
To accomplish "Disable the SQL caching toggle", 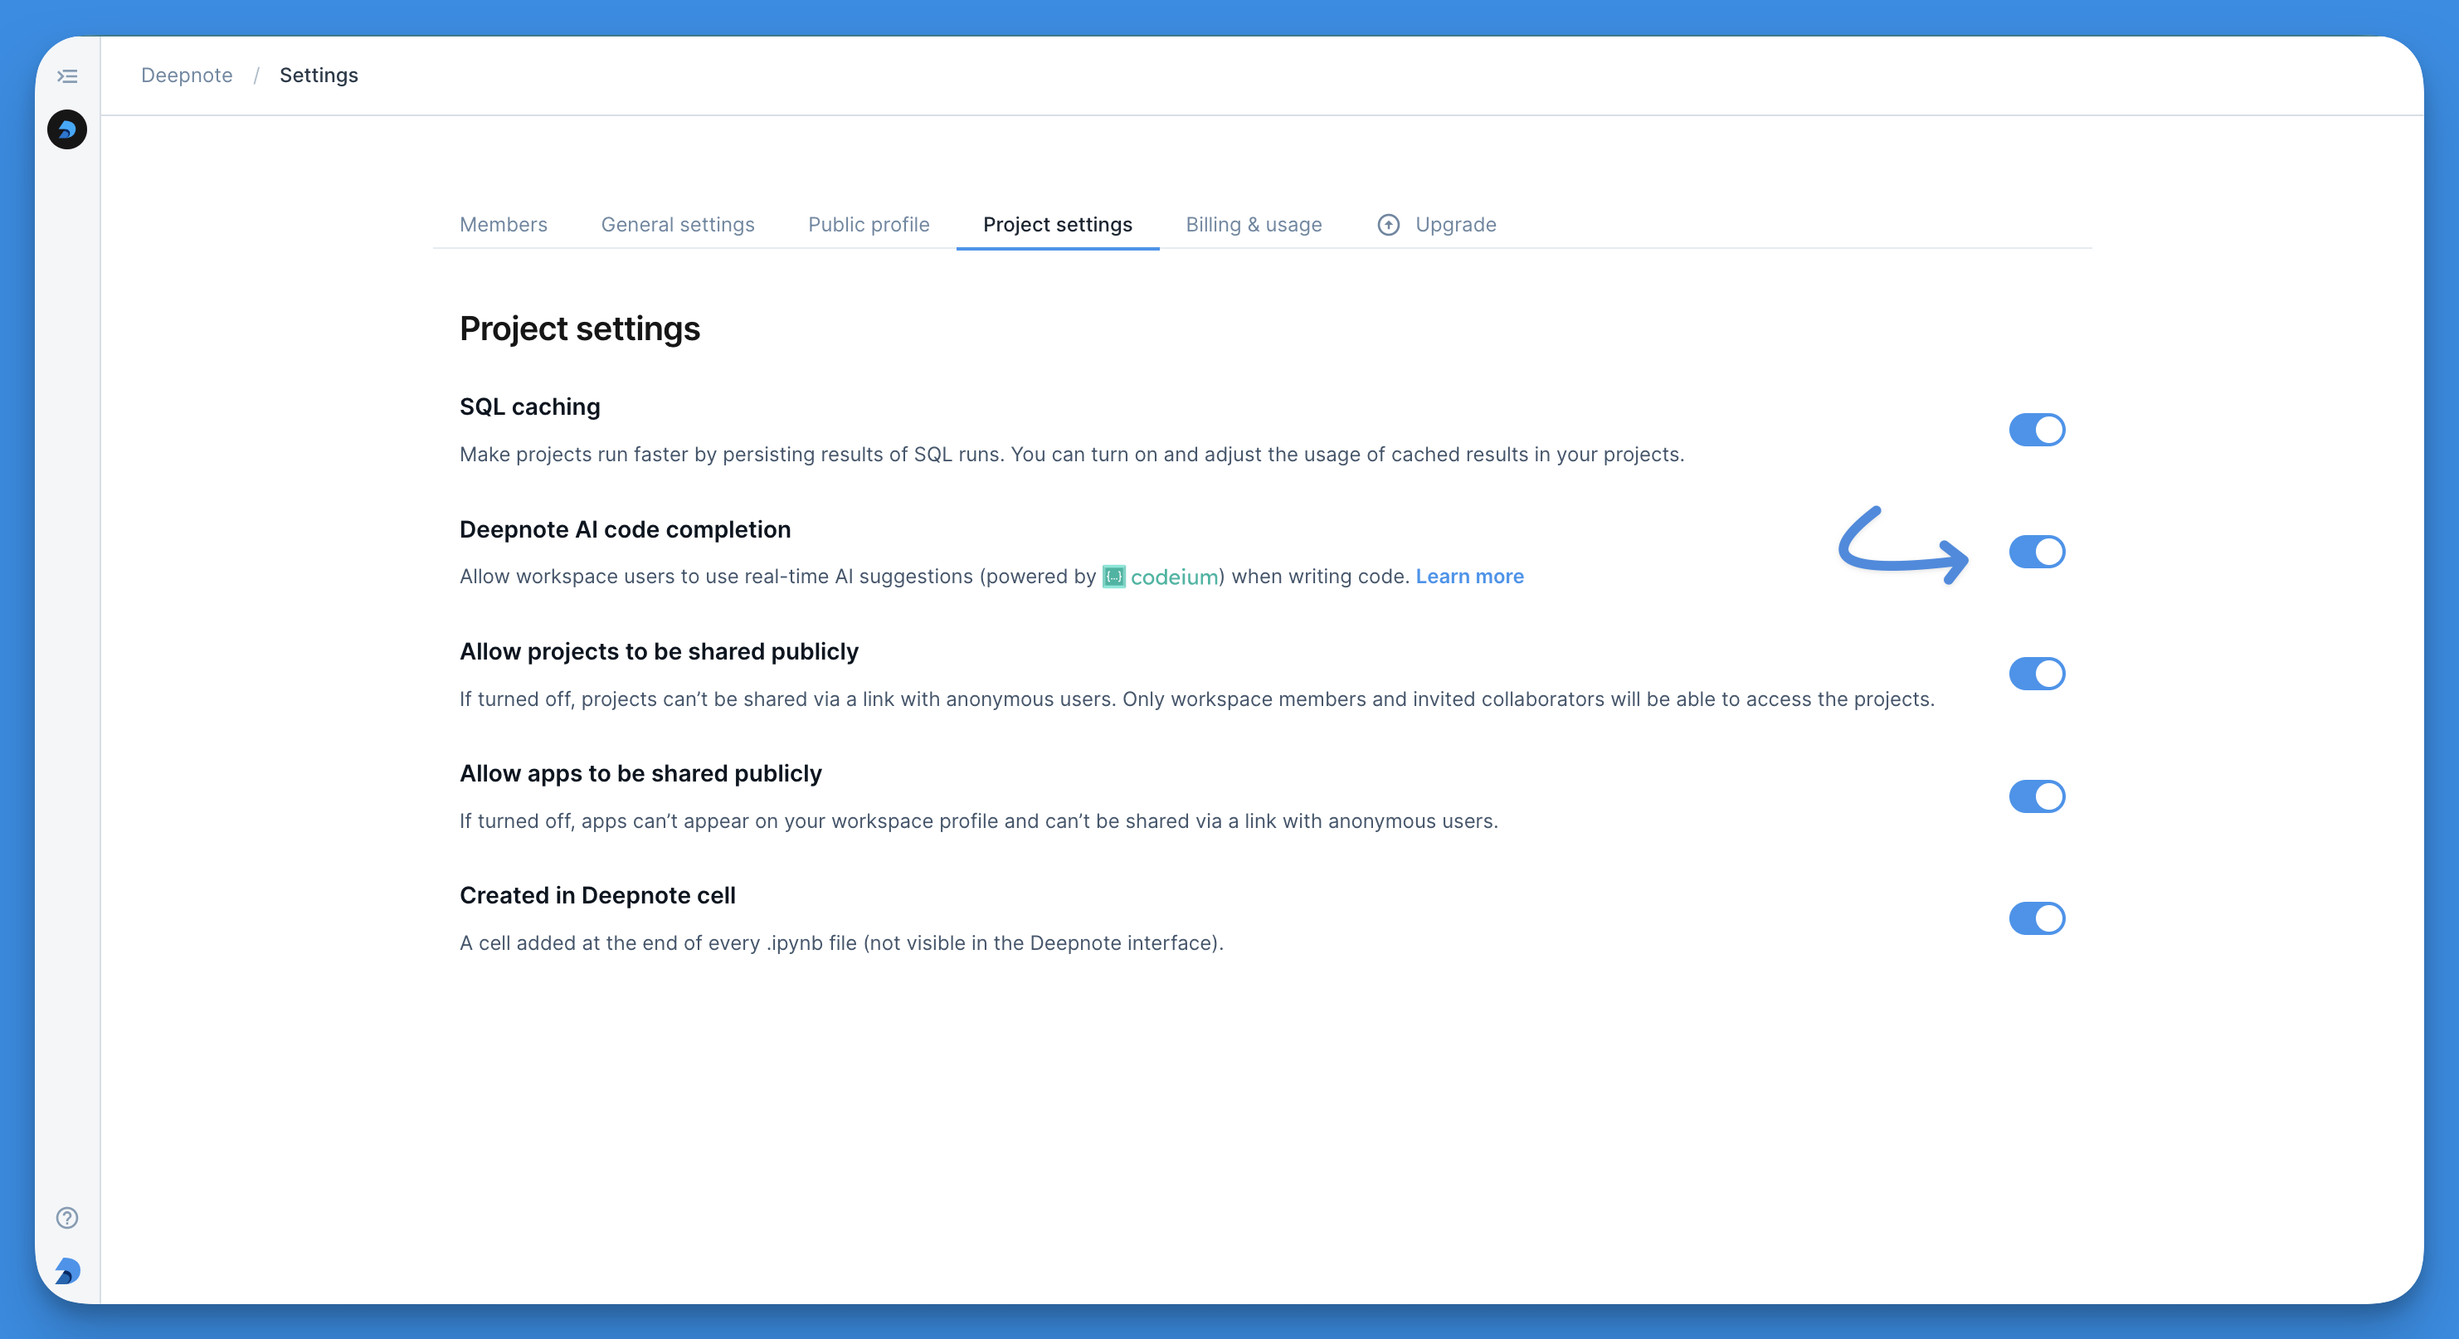I will [2036, 430].
